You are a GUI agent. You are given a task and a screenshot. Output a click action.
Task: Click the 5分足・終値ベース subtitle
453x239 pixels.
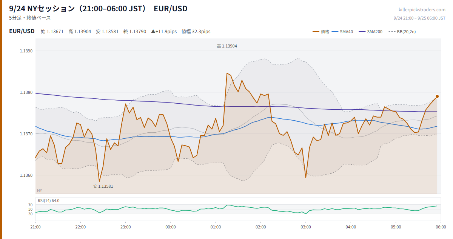[30, 18]
